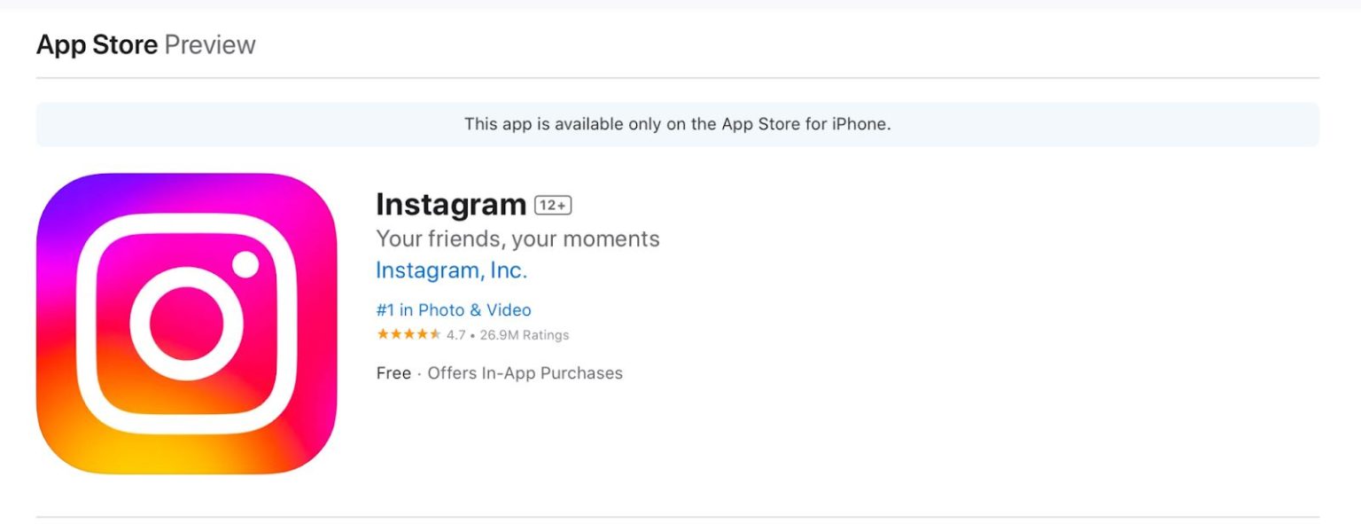This screenshot has width=1361, height=524.
Task: Click the App Store wordmark in the header
Action: 97,43
